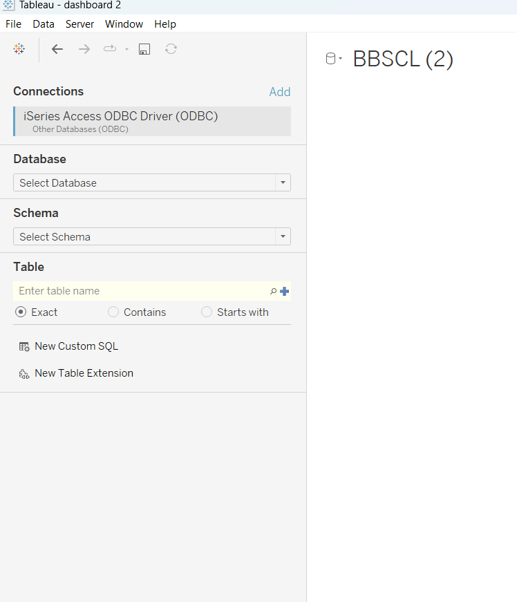Select the Contains radio button
517x602 pixels.
[x=113, y=312]
